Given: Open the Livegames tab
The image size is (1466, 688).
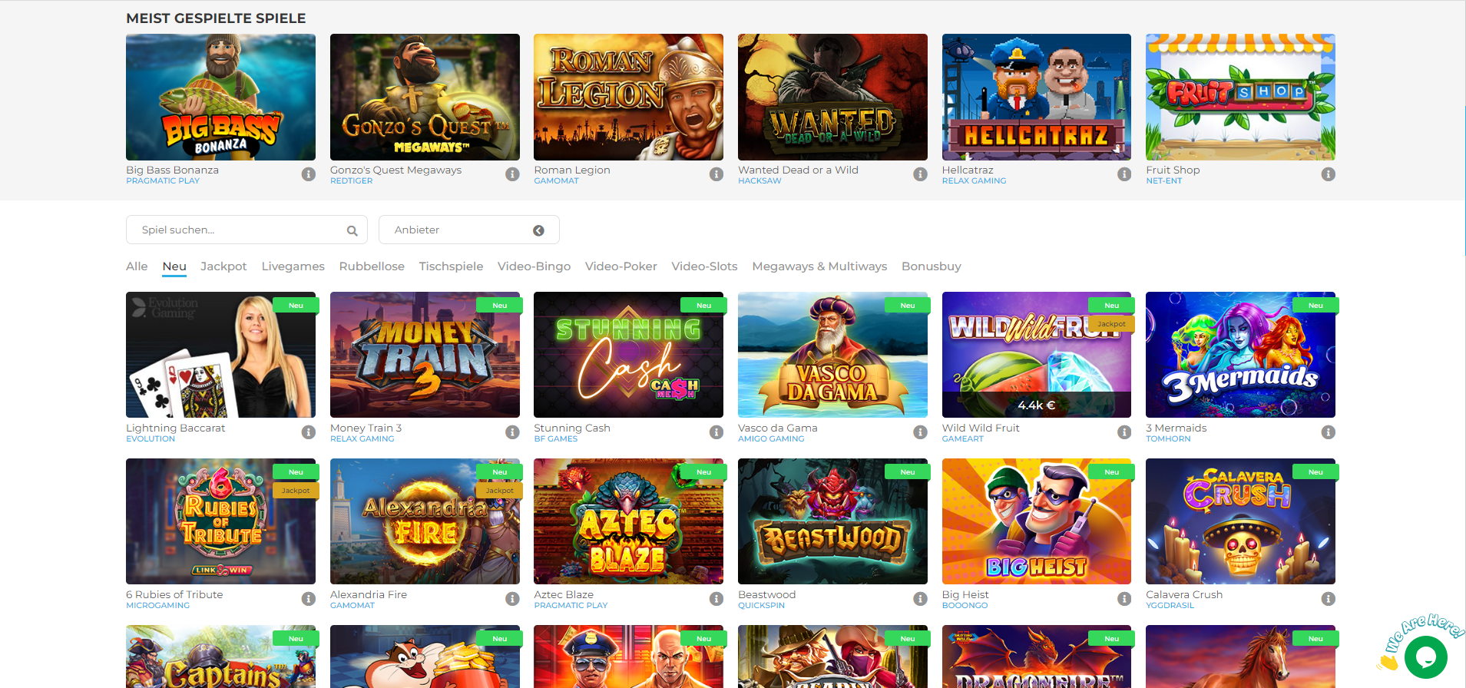Looking at the screenshot, I should click(293, 266).
